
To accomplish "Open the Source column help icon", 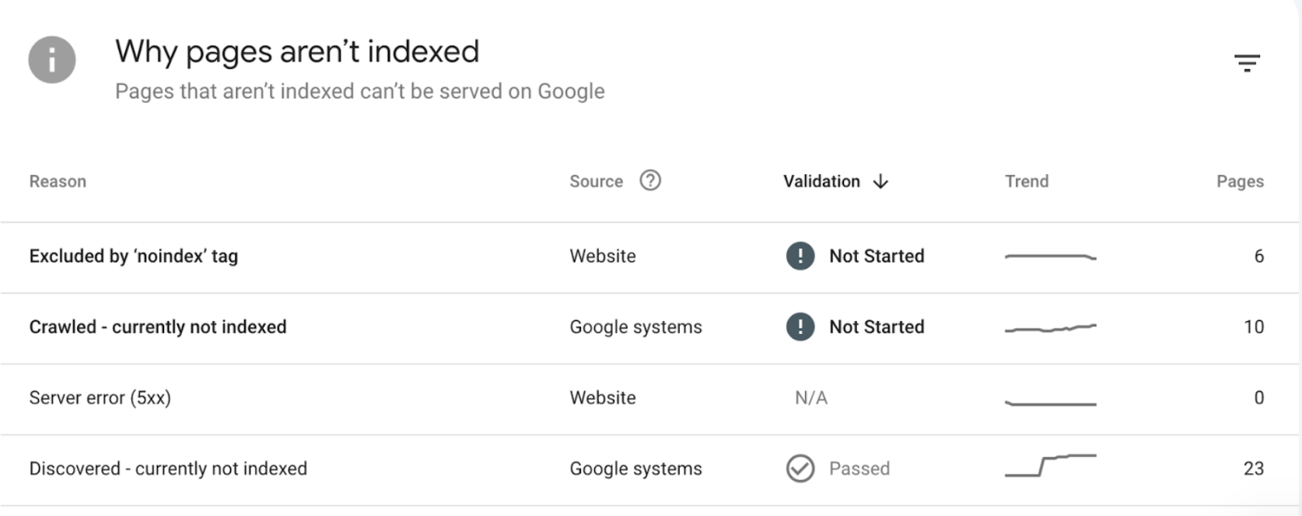I will [650, 181].
